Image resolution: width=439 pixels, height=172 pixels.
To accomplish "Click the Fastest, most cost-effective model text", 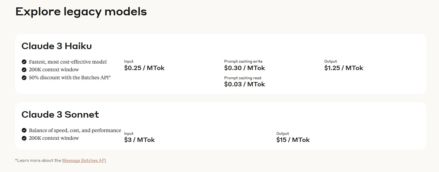I will [68, 62].
